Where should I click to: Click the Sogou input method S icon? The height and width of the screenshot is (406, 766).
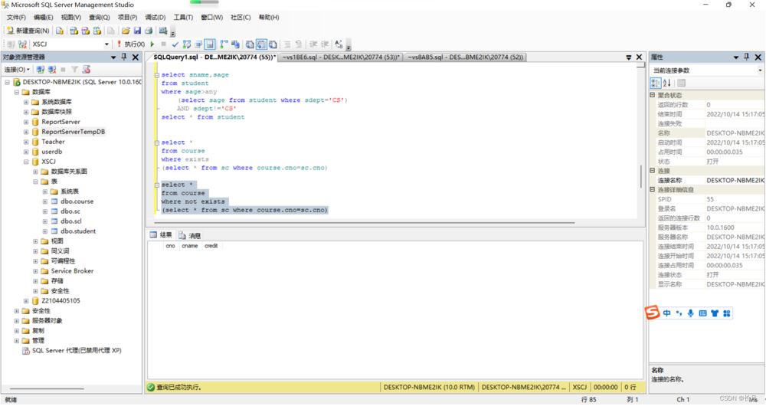pyautogui.click(x=652, y=313)
